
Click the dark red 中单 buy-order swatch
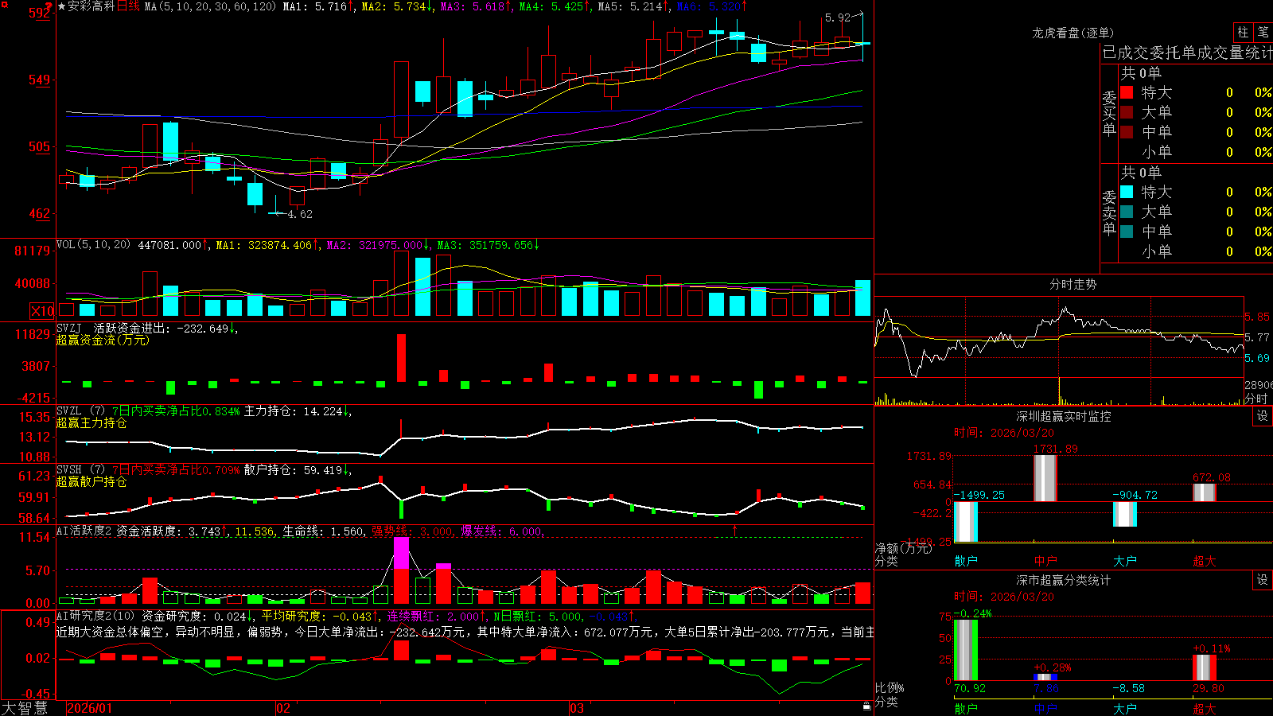coord(1127,131)
